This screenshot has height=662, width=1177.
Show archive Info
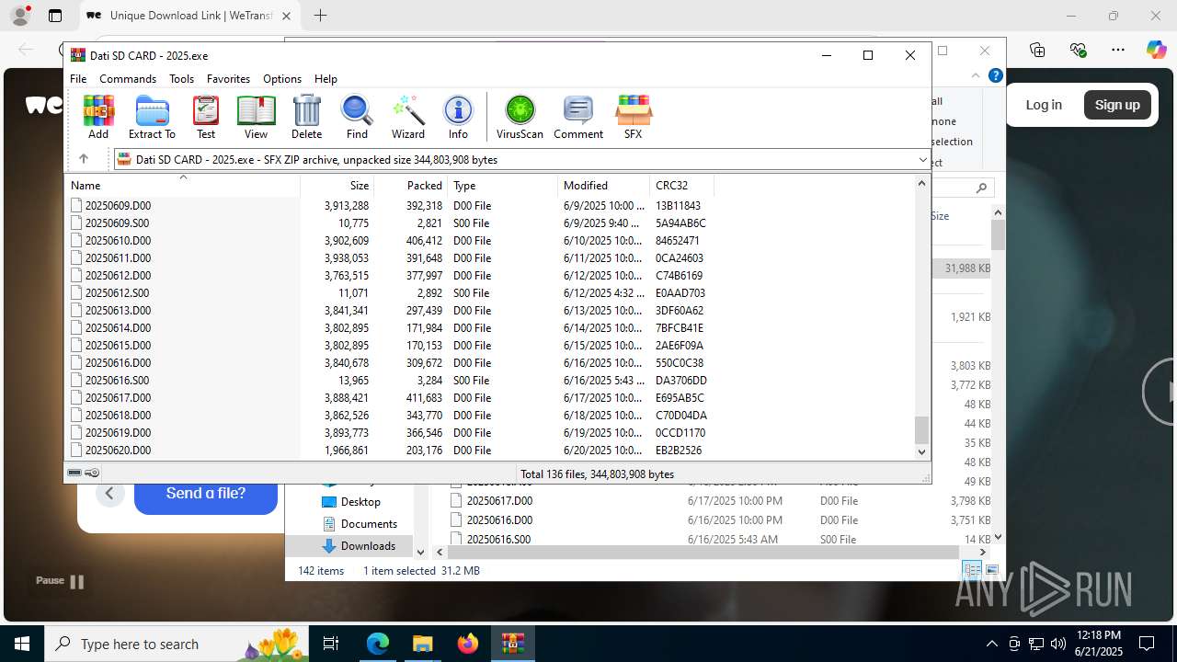[x=458, y=117]
